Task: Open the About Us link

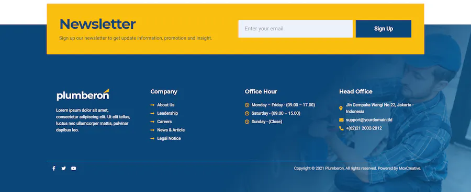Action: click(166, 105)
